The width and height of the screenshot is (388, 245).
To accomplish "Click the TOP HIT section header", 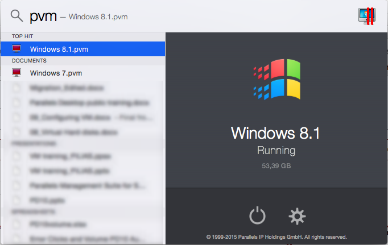I will (22, 36).
